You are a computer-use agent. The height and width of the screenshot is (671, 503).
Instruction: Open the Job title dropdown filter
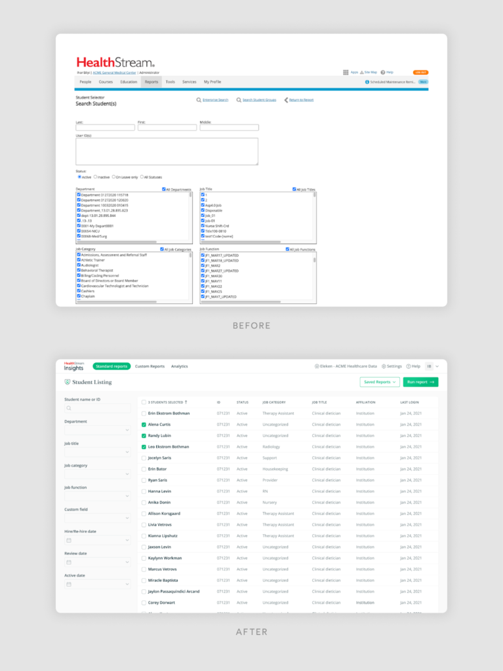pyautogui.click(x=97, y=452)
